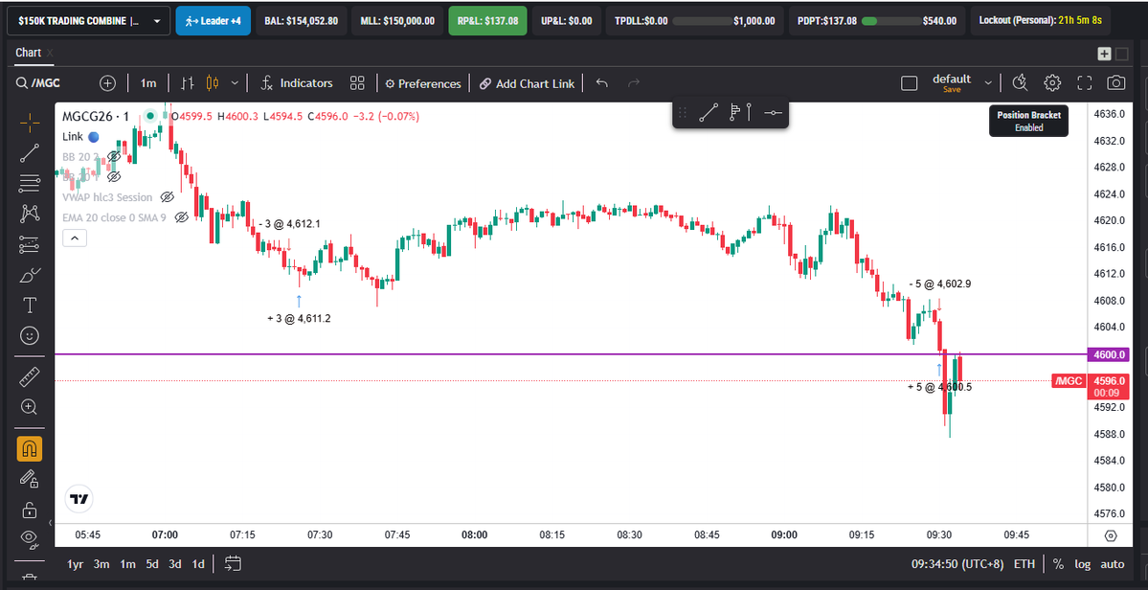Toggle magnet mode for drawings

pyautogui.click(x=30, y=448)
